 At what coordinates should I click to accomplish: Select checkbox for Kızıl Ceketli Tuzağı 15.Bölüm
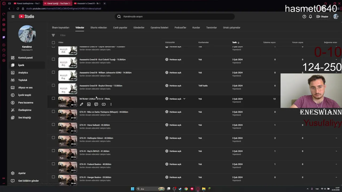[x=53, y=59]
